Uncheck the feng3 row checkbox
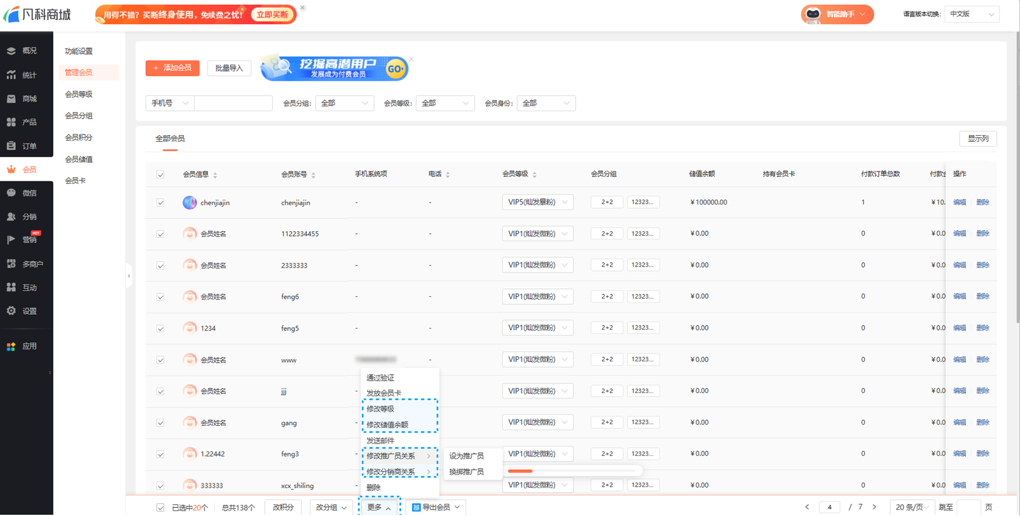Viewport: 1020px width, 516px height. coord(161,455)
